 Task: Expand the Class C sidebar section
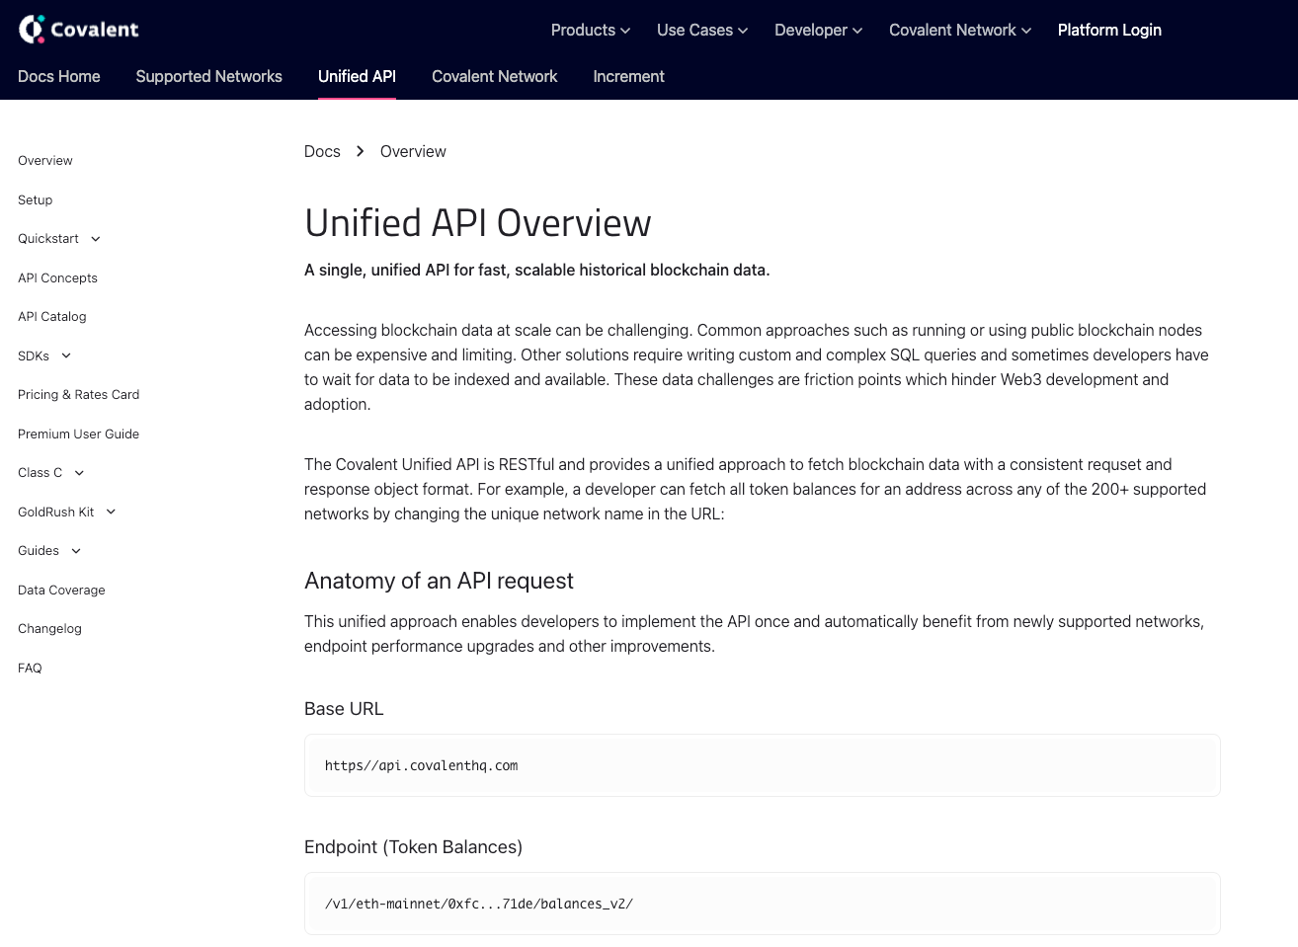click(x=51, y=472)
